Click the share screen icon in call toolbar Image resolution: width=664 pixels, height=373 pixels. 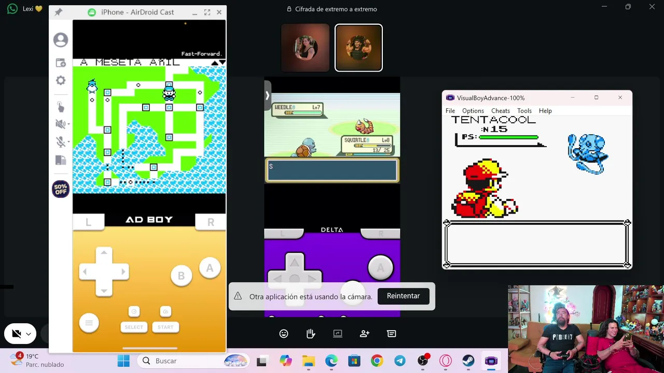point(338,334)
